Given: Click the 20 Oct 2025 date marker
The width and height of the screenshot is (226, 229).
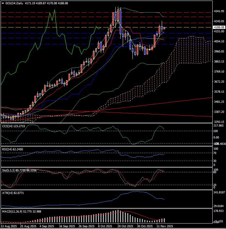Looking at the screenshot, I should [x=125, y=226].
